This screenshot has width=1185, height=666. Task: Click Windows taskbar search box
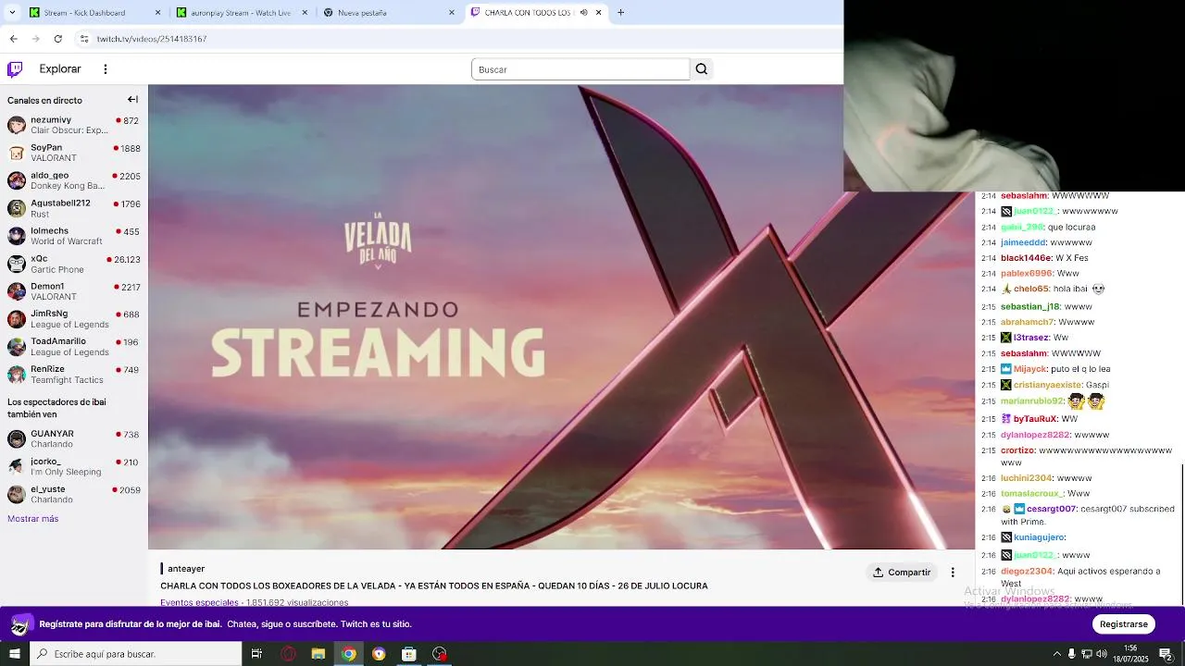pyautogui.click(x=135, y=654)
